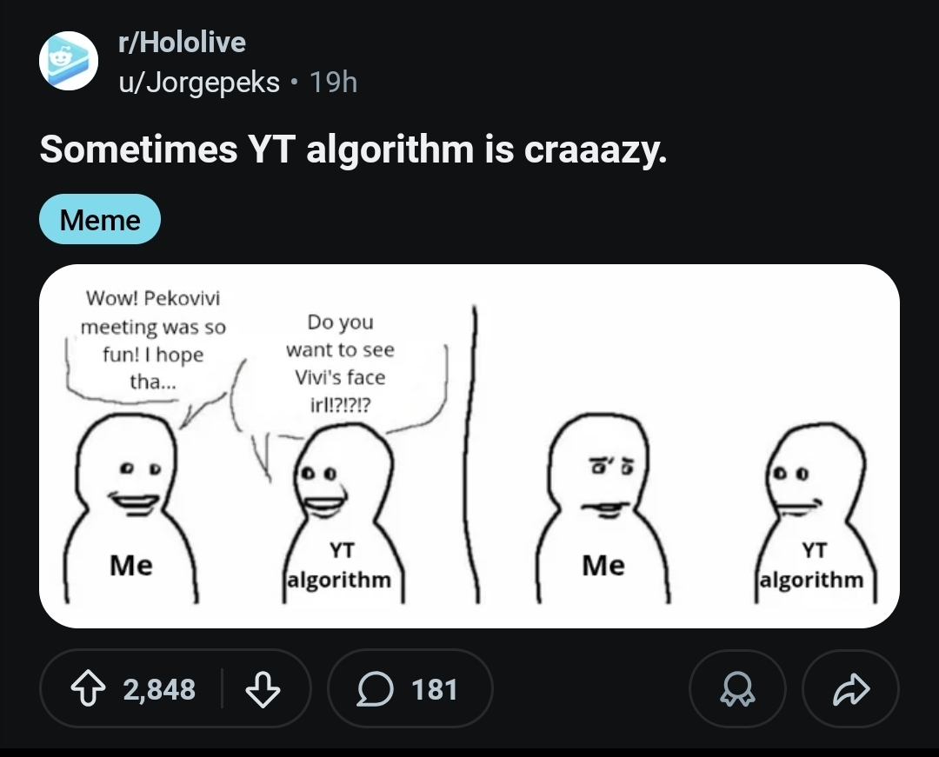Click the 181 comments count
This screenshot has width=939, height=757.
click(435, 689)
